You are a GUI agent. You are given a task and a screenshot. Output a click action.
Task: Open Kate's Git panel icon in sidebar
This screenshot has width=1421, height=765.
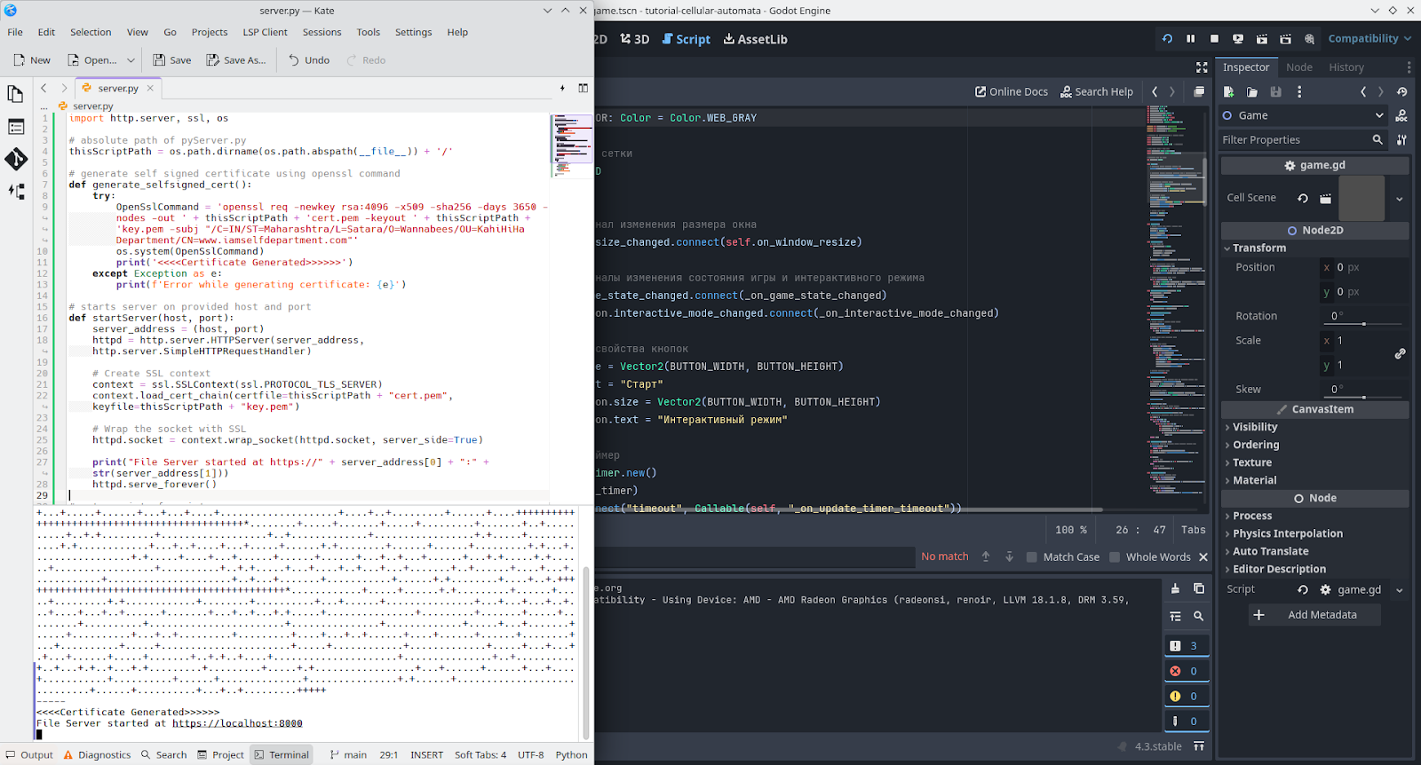coord(16,159)
